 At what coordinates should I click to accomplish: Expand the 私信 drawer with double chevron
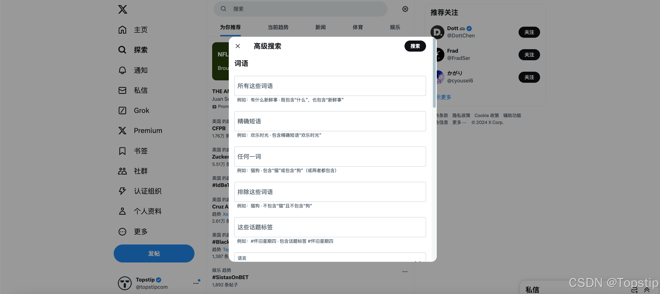(x=647, y=290)
